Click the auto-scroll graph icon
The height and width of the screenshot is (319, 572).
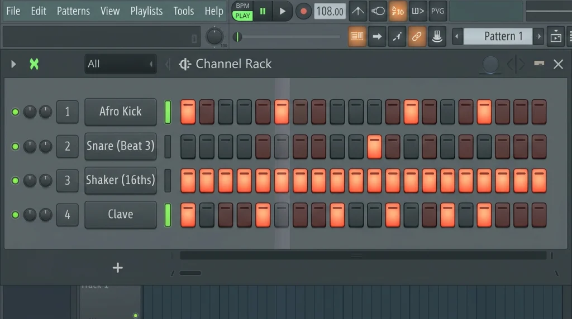tap(397, 36)
